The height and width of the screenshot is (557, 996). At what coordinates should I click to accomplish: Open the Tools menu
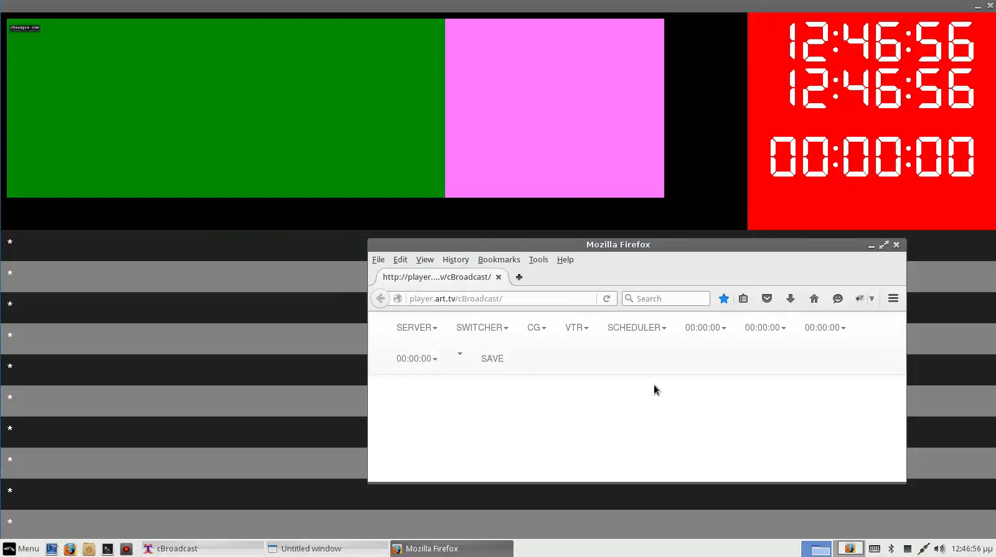538,260
